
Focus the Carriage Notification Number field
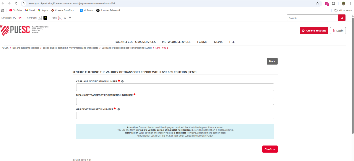tap(175, 87)
